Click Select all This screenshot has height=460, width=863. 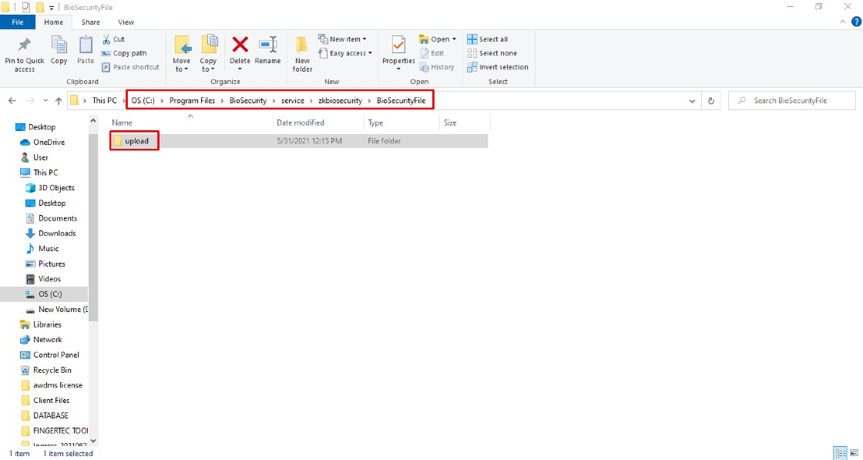(x=488, y=39)
